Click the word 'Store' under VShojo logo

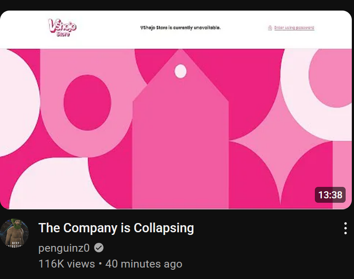pos(63,34)
